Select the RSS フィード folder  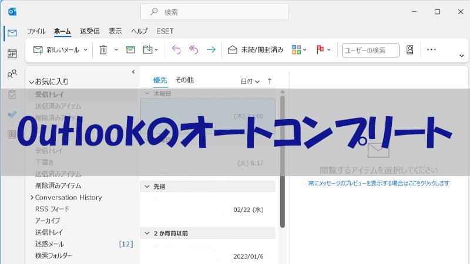[x=52, y=209]
